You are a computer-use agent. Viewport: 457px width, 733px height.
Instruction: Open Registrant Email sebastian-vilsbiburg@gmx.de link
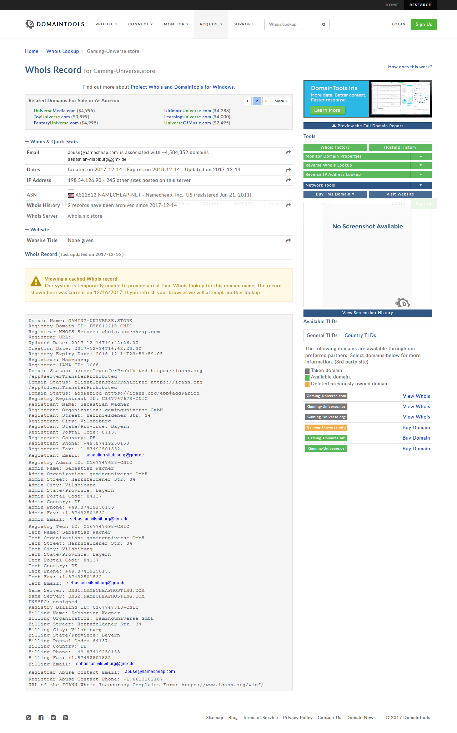point(115,455)
